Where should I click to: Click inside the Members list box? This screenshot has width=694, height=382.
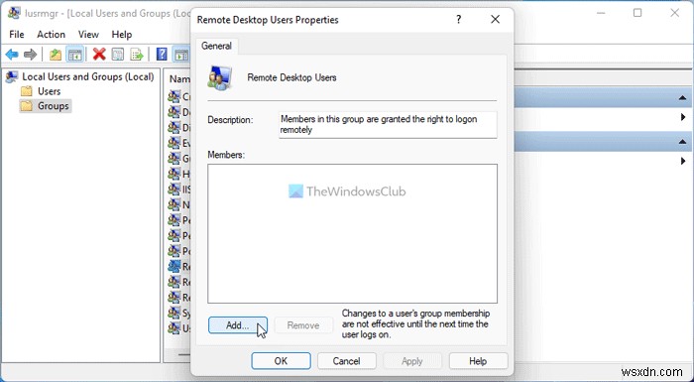tap(352, 233)
